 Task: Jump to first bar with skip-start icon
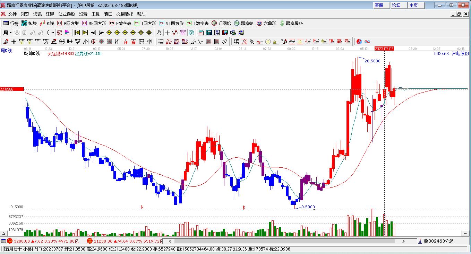coord(77,33)
